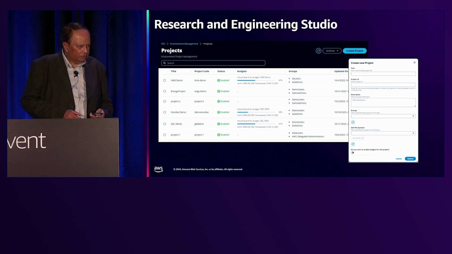The image size is (452, 254).
Task: Select the GEL Demo radio button
Action: click(x=165, y=124)
